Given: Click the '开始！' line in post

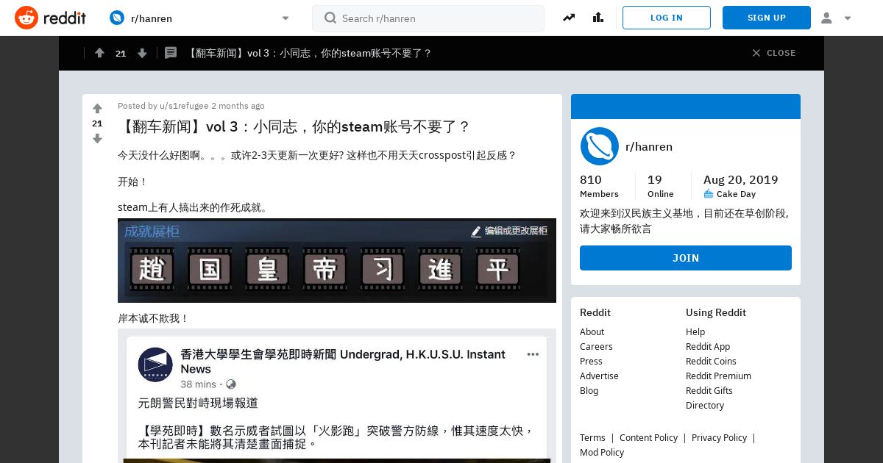Looking at the screenshot, I should click(x=133, y=182).
